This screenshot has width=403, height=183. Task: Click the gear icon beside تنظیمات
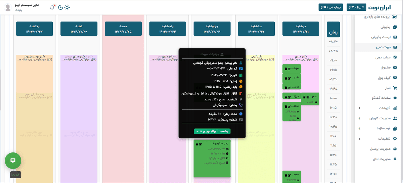tap(395, 139)
